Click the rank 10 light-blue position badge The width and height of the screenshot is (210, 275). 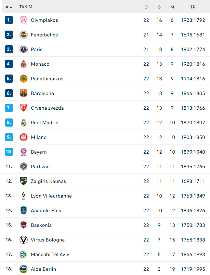coord(9,152)
